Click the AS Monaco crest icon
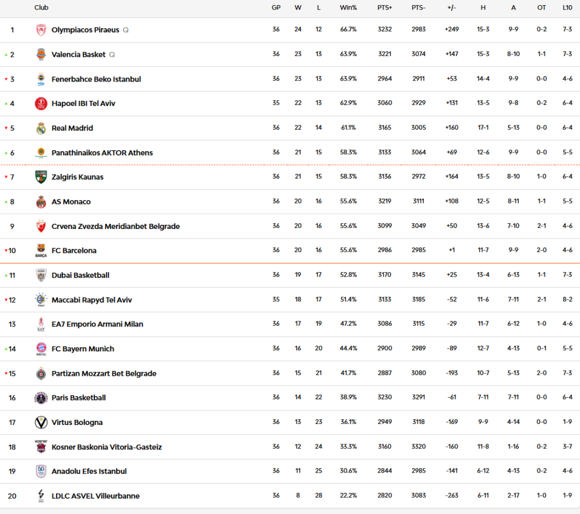 pyautogui.click(x=41, y=202)
